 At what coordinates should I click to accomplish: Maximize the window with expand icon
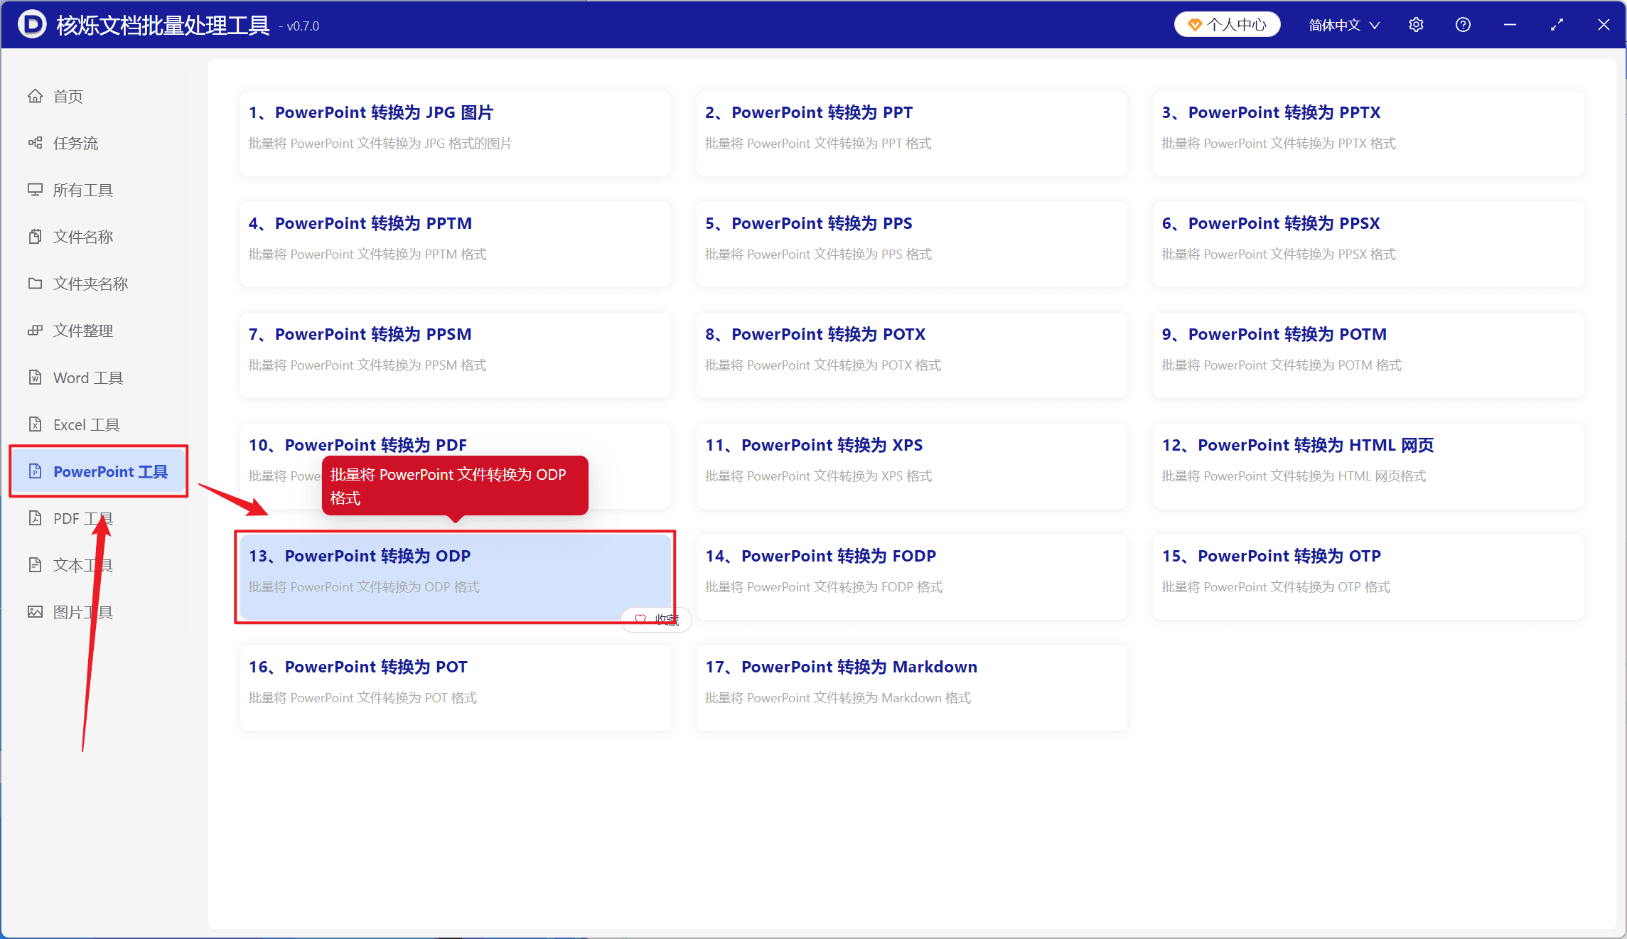(x=1557, y=25)
